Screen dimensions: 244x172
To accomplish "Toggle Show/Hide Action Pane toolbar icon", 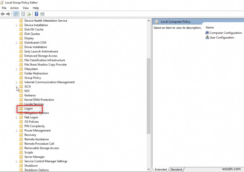I will (x=42, y=14).
